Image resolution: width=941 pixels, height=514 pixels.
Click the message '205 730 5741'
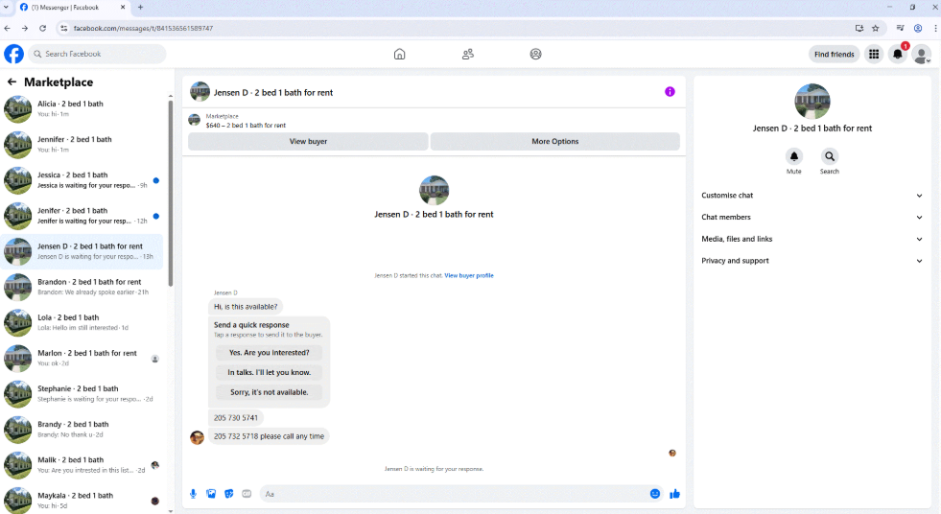click(x=236, y=417)
